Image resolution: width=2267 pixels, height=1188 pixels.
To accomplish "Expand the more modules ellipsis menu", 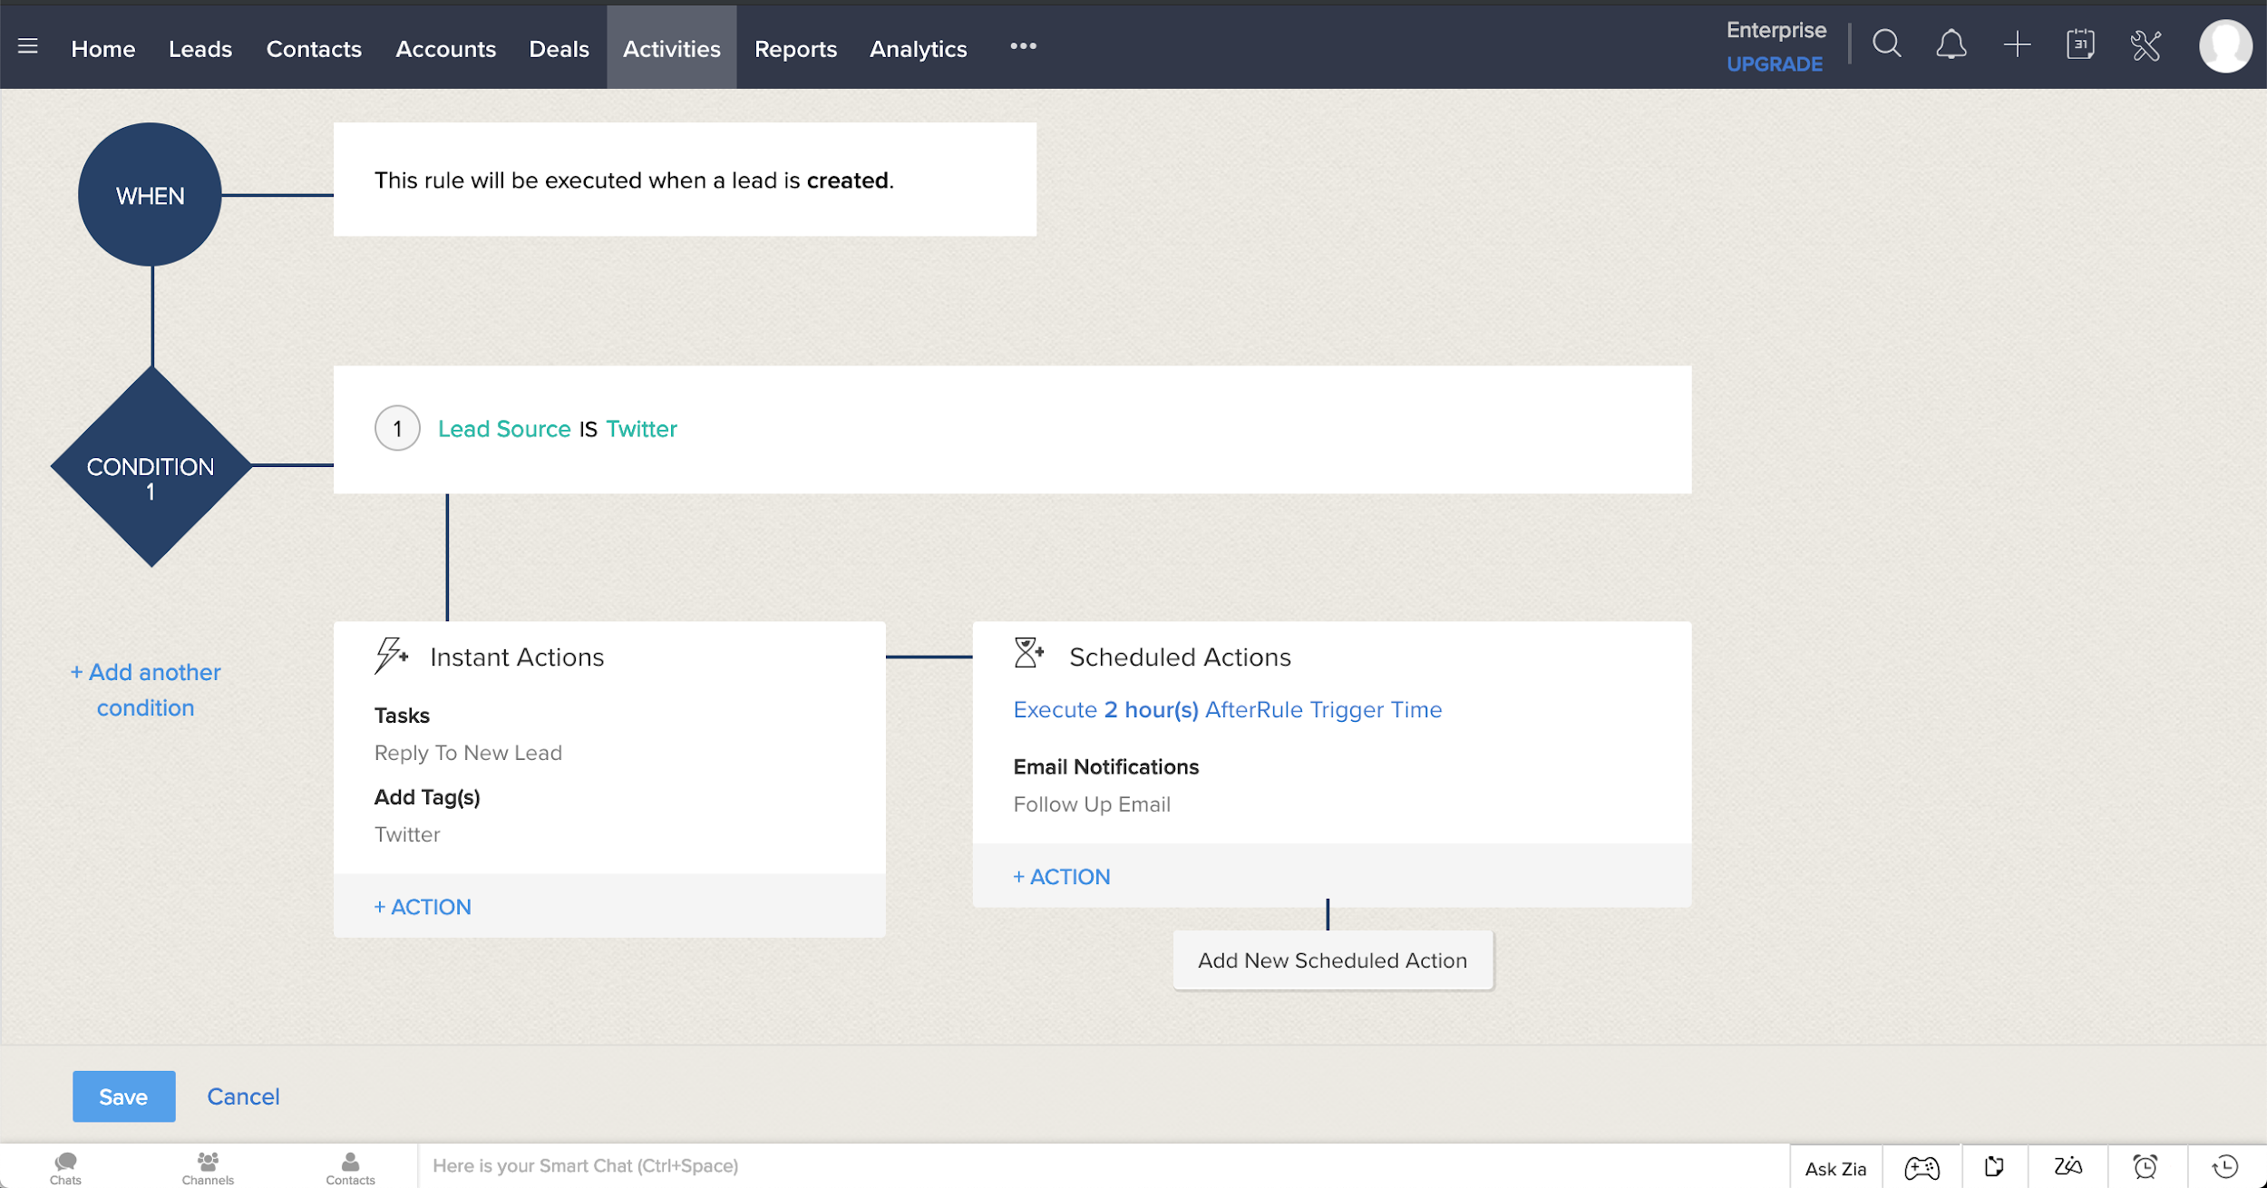I will (1023, 45).
